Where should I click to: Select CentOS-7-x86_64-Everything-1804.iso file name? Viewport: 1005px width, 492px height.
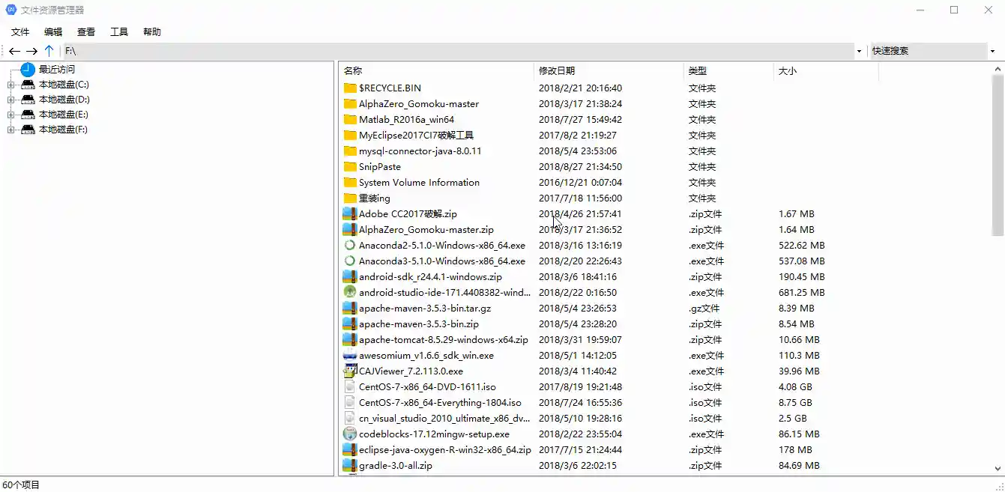click(440, 403)
